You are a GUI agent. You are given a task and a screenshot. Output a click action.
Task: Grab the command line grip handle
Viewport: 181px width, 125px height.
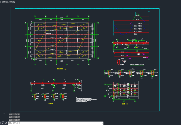pyautogui.click(x=1, y=123)
